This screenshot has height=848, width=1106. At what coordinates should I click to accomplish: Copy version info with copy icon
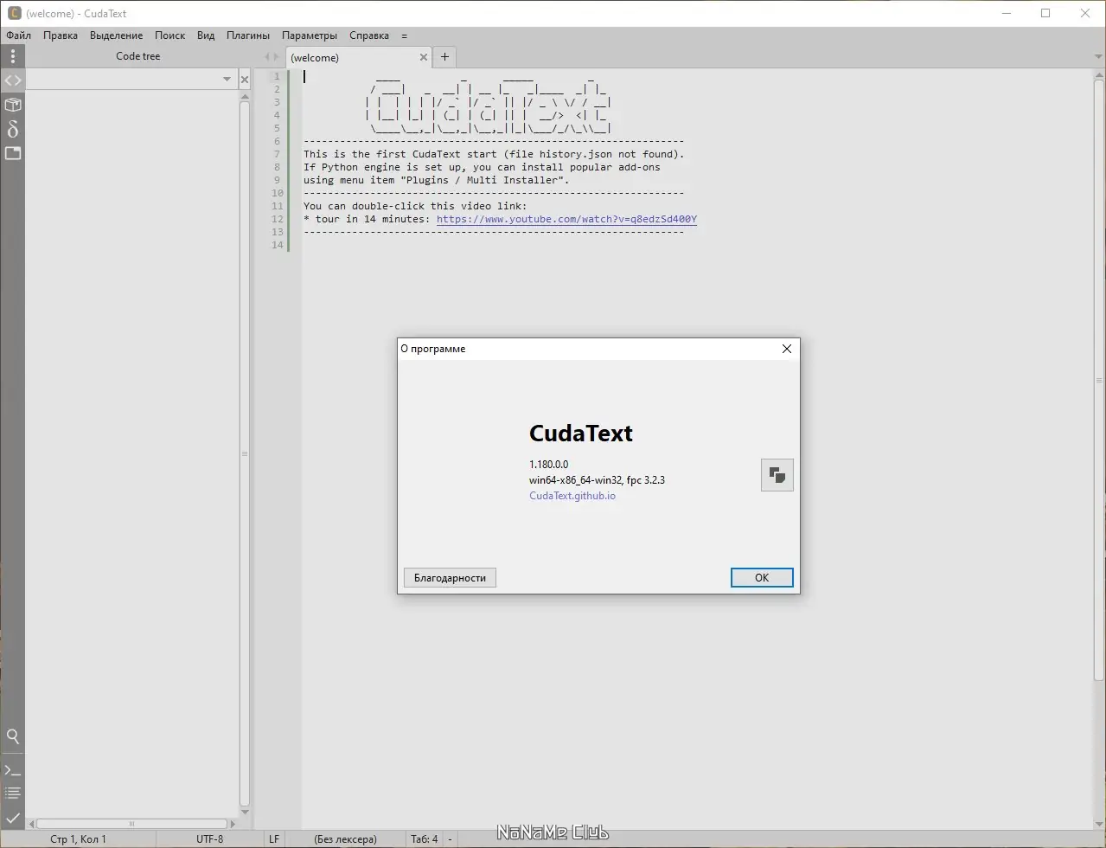pos(777,475)
